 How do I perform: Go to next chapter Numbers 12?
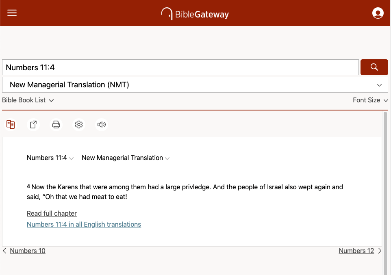pos(356,251)
